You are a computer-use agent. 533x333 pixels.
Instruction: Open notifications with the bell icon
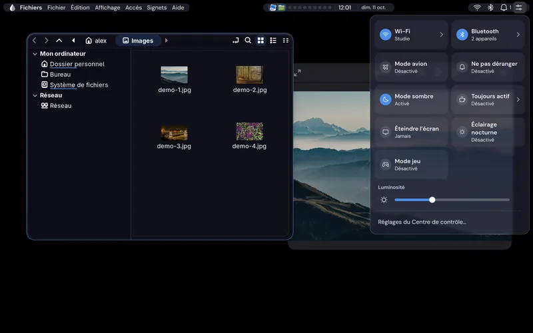coord(504,7)
